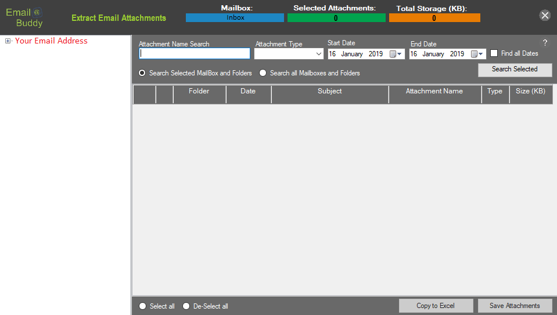Select the Select all radio button
The image size is (557, 315).
[x=142, y=306]
